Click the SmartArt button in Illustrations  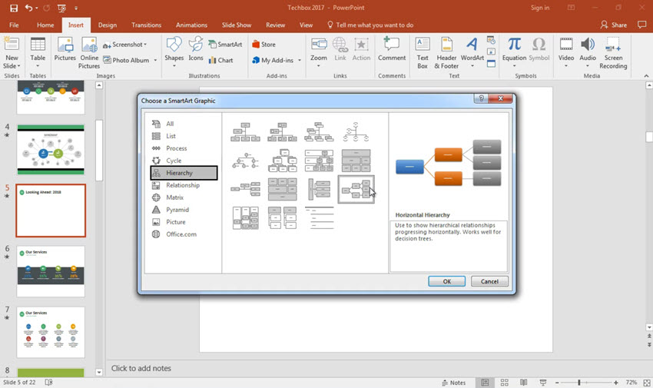tap(224, 45)
